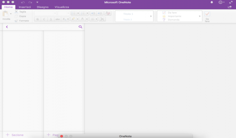Image resolution: width=236 pixels, height=138 pixels.
Task: Choose the Titolo 1 style
Action: point(128,14)
